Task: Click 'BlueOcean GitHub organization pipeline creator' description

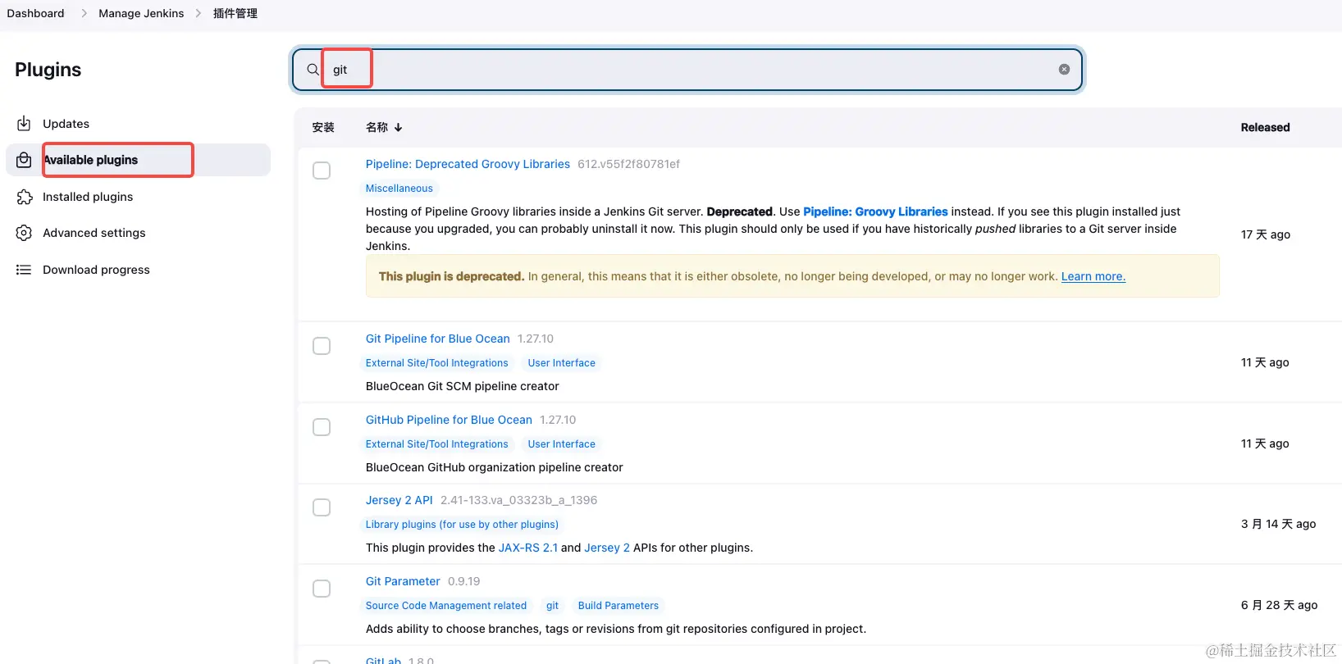Action: point(495,467)
